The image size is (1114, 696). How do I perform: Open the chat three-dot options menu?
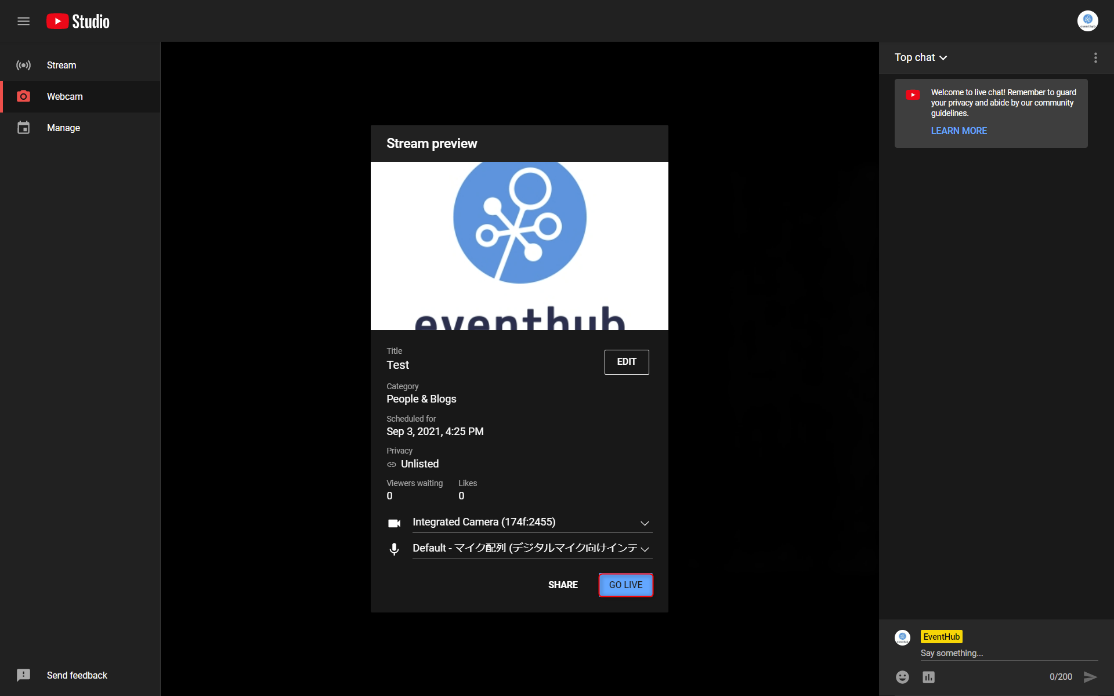[x=1095, y=57]
